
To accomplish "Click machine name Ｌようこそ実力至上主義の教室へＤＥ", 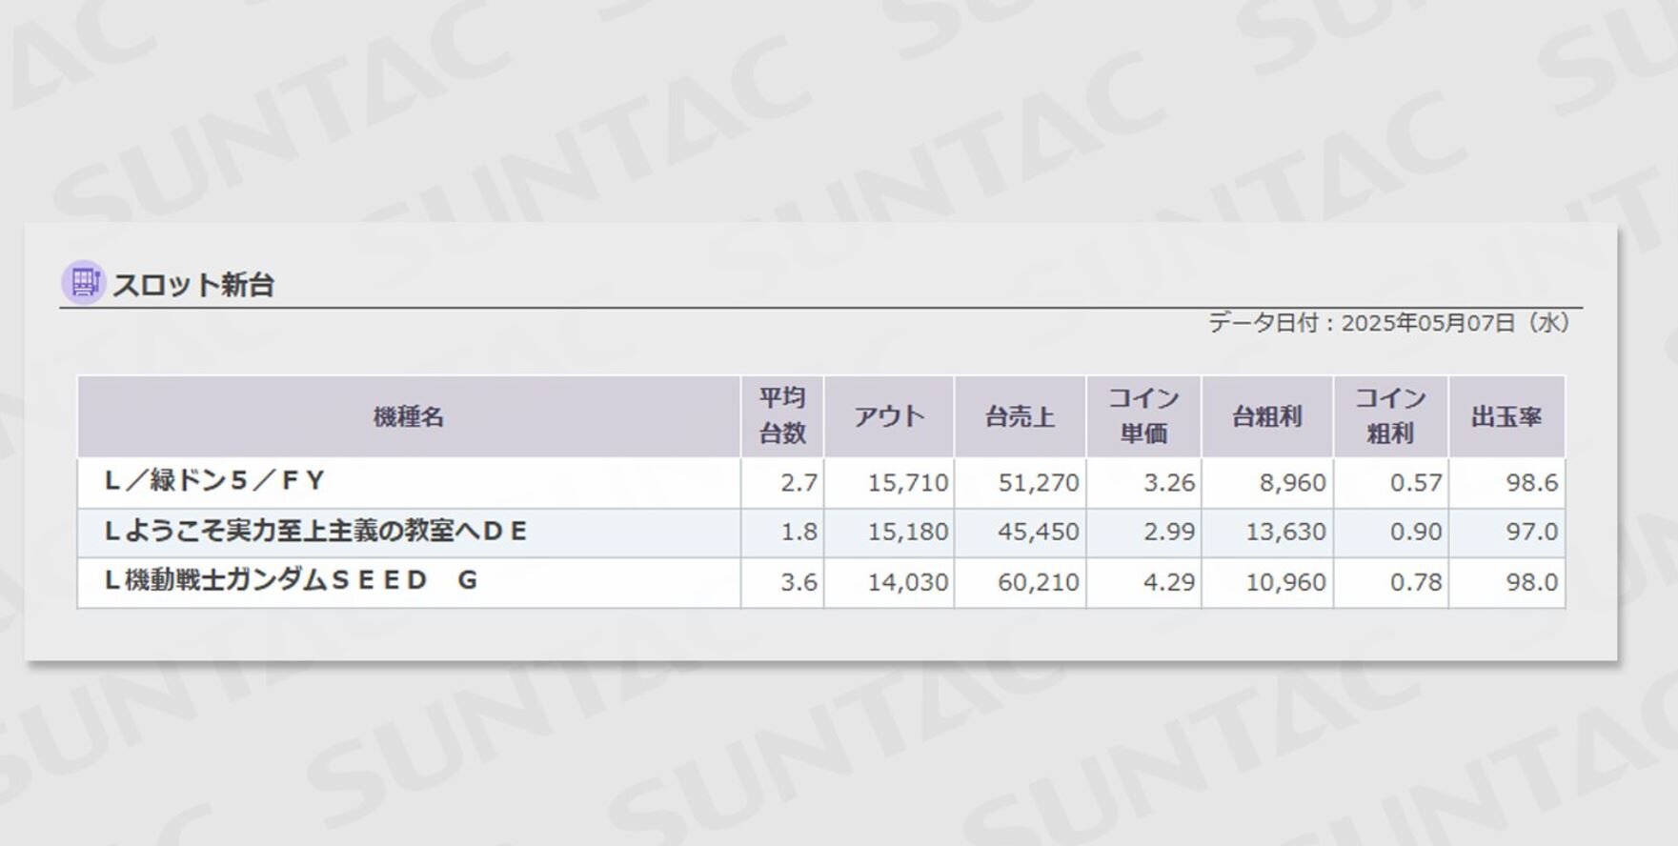I will coord(315,531).
